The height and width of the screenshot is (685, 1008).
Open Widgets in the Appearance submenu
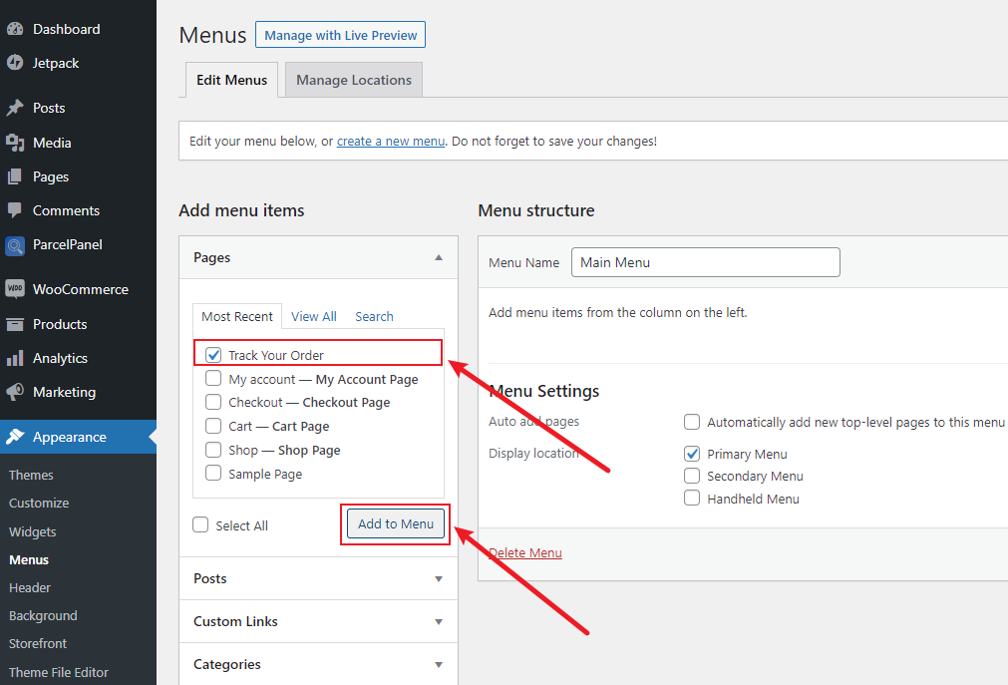[x=32, y=531]
